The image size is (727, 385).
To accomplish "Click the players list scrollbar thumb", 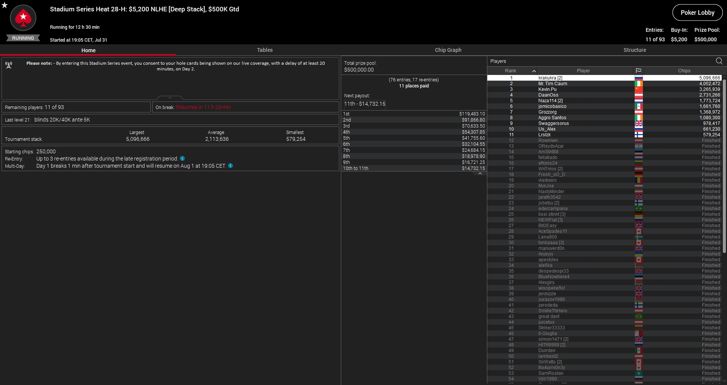I will (x=724, y=166).
